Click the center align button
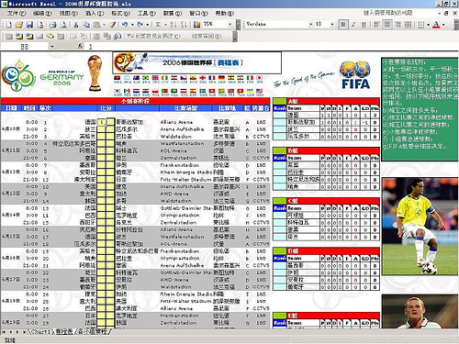The height and width of the screenshot is (344, 459). [x=387, y=25]
